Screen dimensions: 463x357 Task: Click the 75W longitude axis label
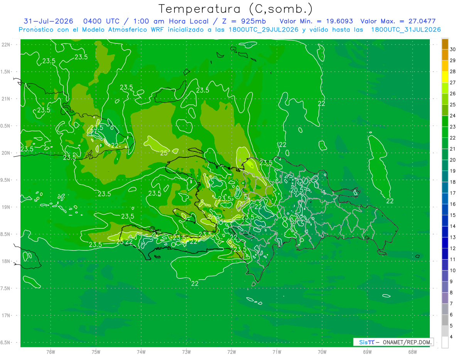point(96,352)
